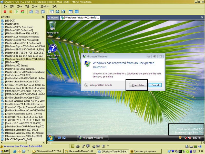This screenshot has height=154, width=205.
Task: Open the Team menu
Action: (35, 6)
